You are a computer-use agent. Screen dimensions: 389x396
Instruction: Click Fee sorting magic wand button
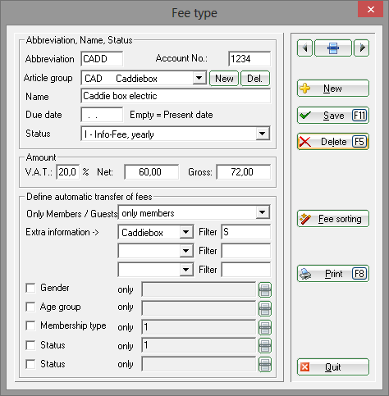tap(333, 219)
